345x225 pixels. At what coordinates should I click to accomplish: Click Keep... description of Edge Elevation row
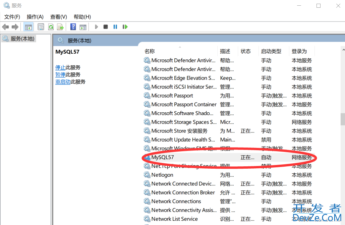(228, 78)
